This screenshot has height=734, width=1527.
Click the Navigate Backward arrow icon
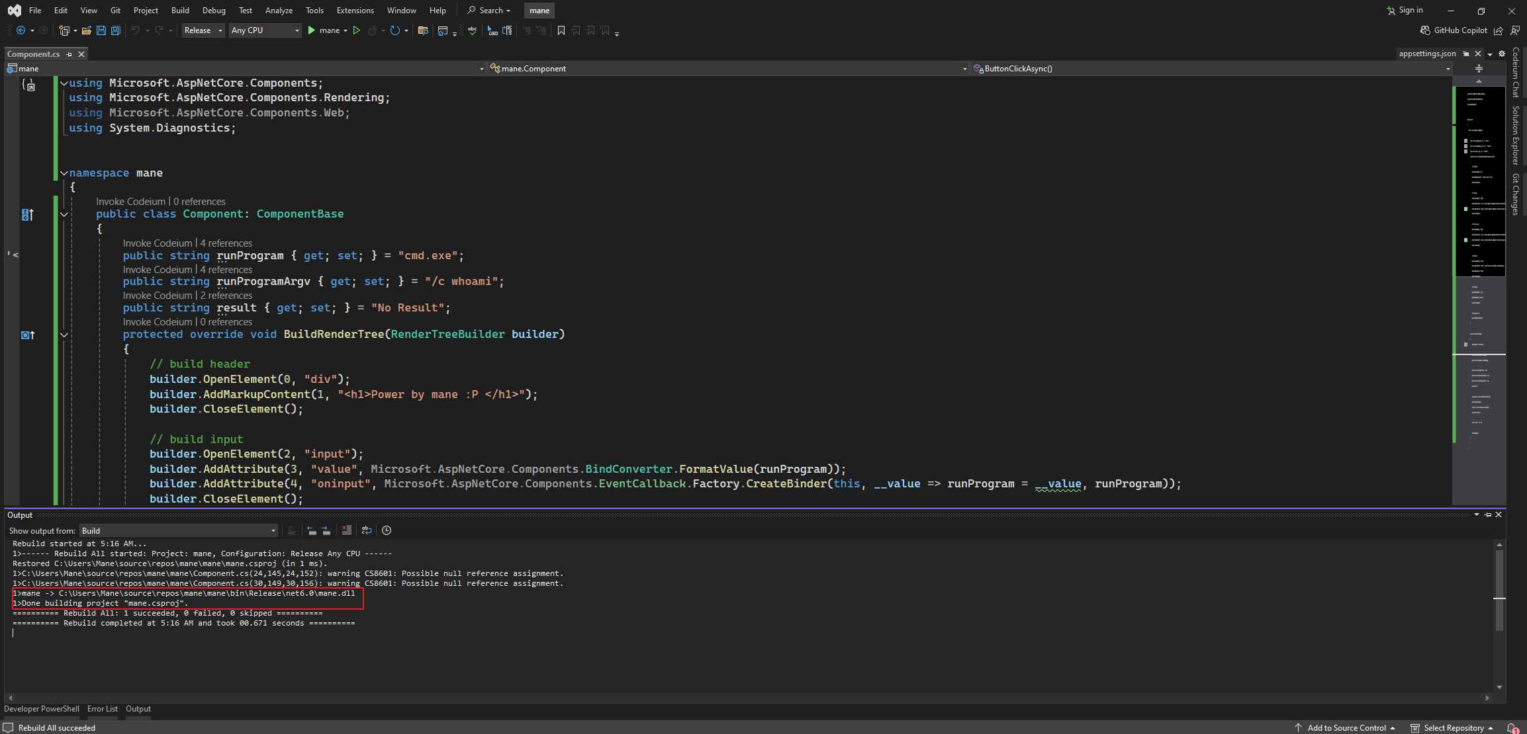[21, 30]
